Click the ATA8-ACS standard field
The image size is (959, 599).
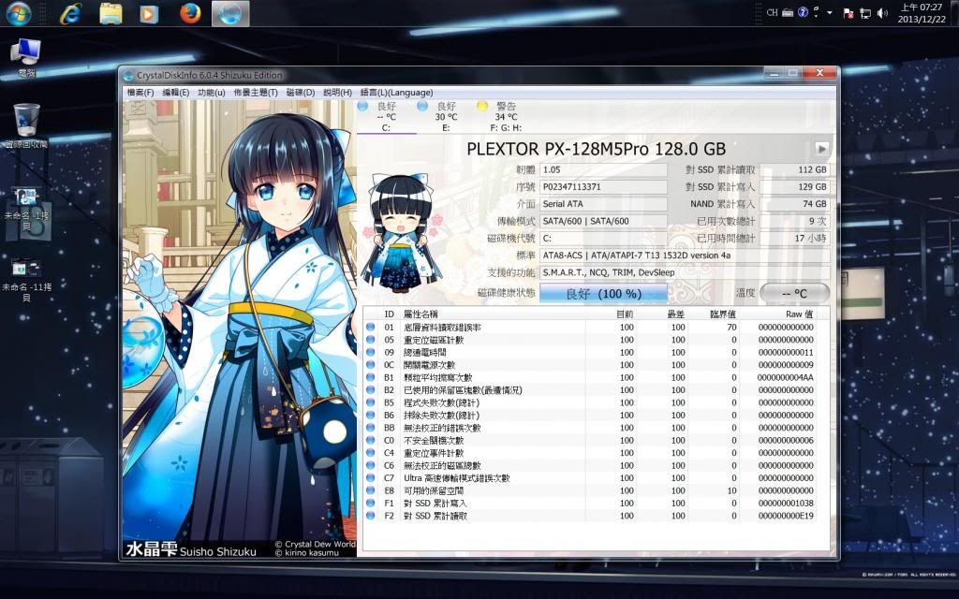[685, 256]
